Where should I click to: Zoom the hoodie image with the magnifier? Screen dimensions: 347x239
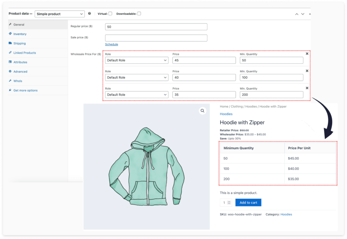pyautogui.click(x=202, y=111)
